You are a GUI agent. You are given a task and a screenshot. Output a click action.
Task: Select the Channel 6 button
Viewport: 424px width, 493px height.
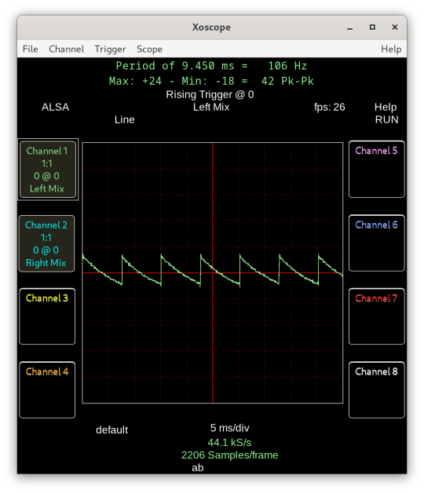tap(377, 243)
